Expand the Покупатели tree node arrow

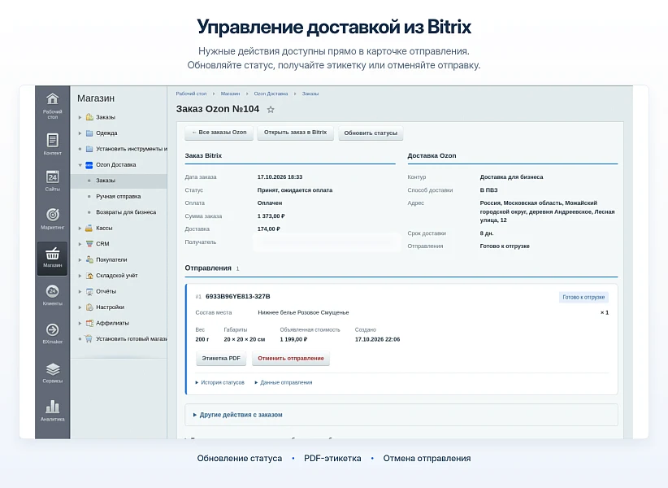(80, 259)
